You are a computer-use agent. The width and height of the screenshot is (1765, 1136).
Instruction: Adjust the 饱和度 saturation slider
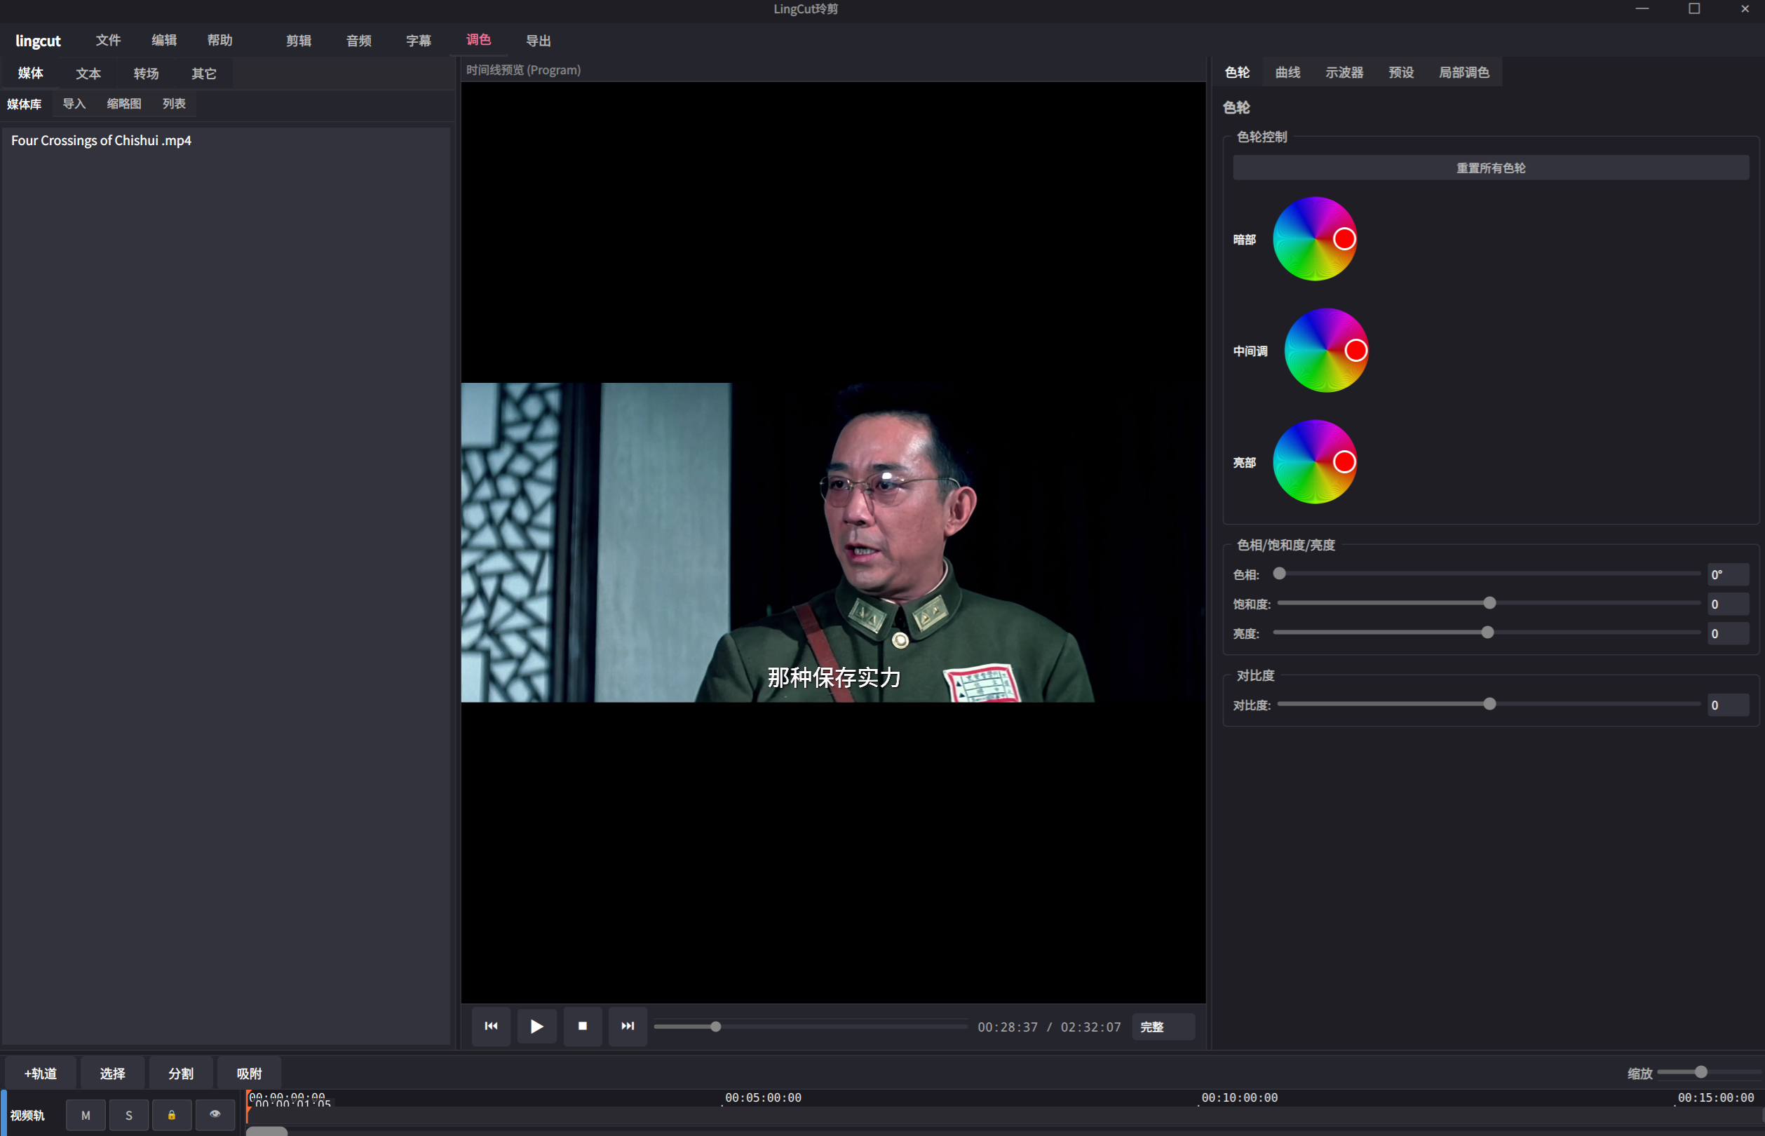point(1489,603)
